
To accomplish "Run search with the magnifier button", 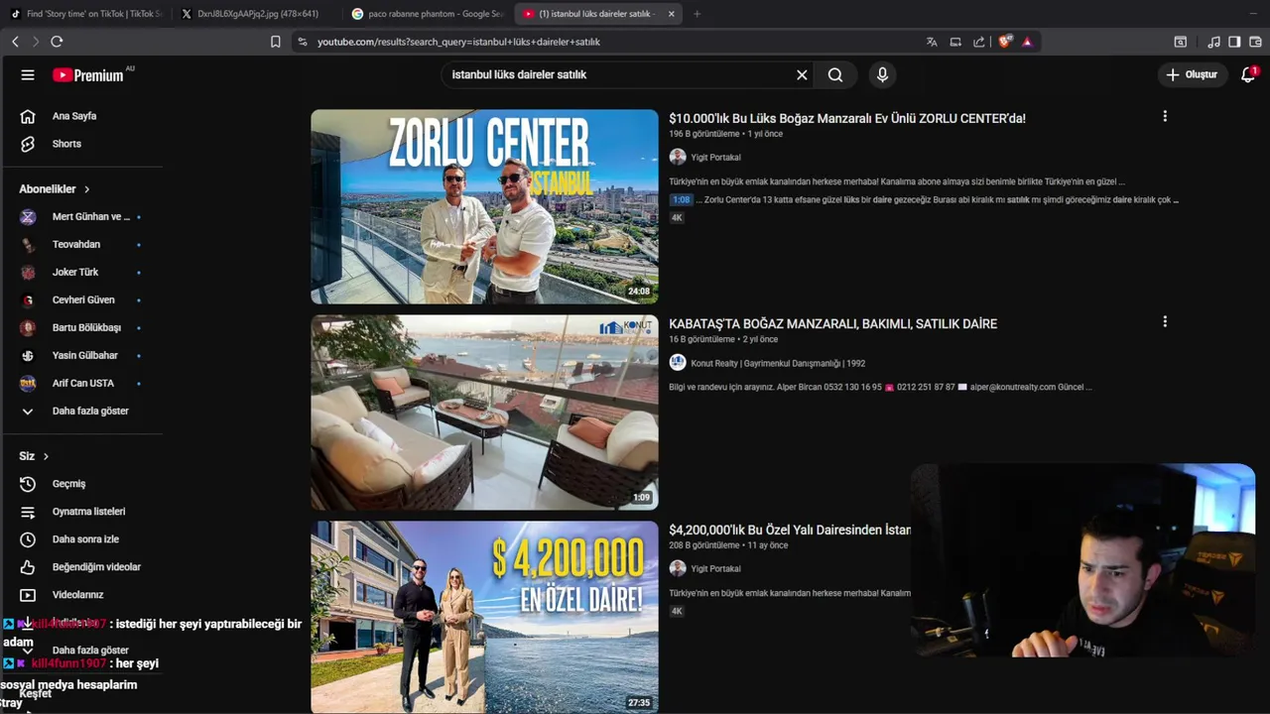I will 835,74.
